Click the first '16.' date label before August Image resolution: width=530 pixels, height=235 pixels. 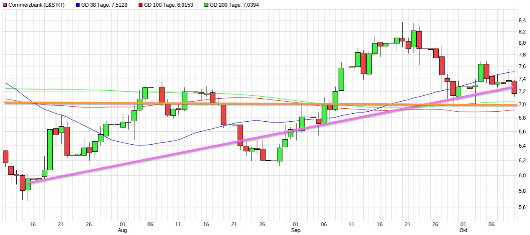(x=33, y=225)
